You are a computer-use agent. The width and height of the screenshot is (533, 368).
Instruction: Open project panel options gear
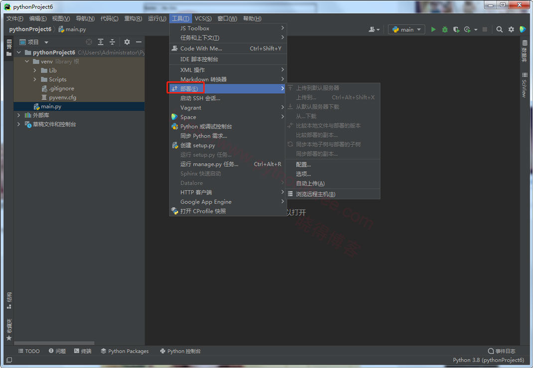coord(127,42)
